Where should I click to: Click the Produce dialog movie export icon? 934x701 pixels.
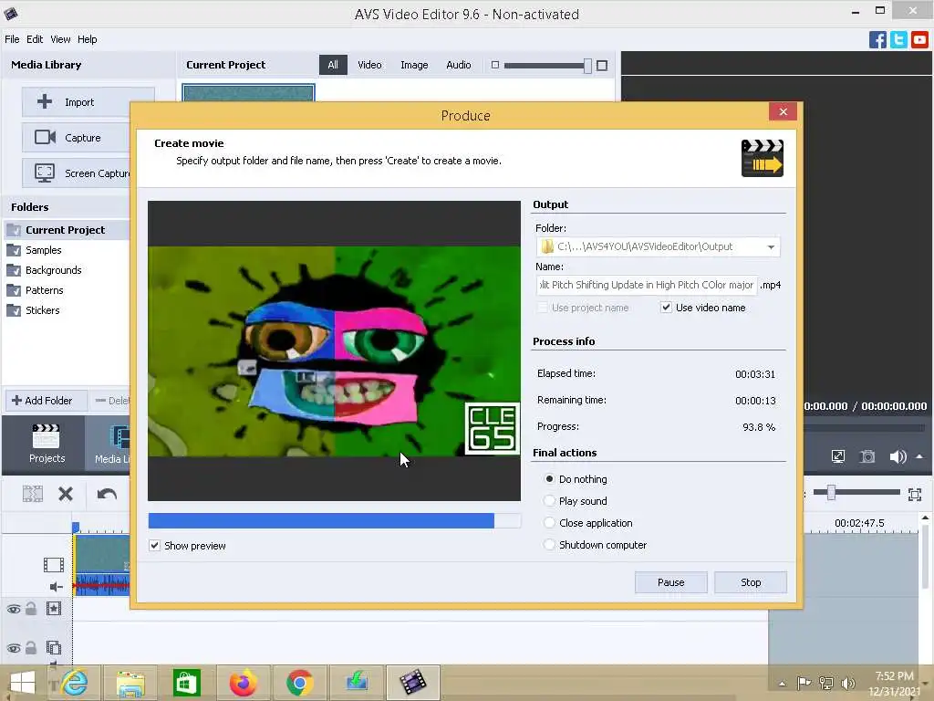click(x=763, y=158)
